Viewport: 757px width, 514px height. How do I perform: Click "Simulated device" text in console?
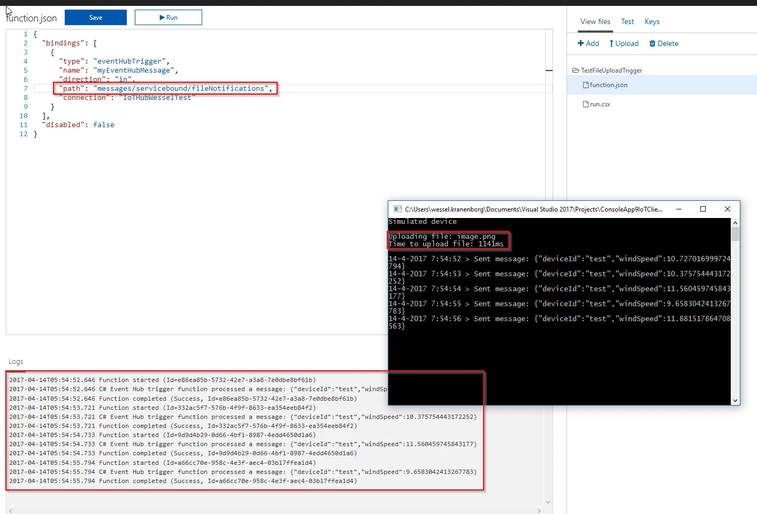pos(423,222)
